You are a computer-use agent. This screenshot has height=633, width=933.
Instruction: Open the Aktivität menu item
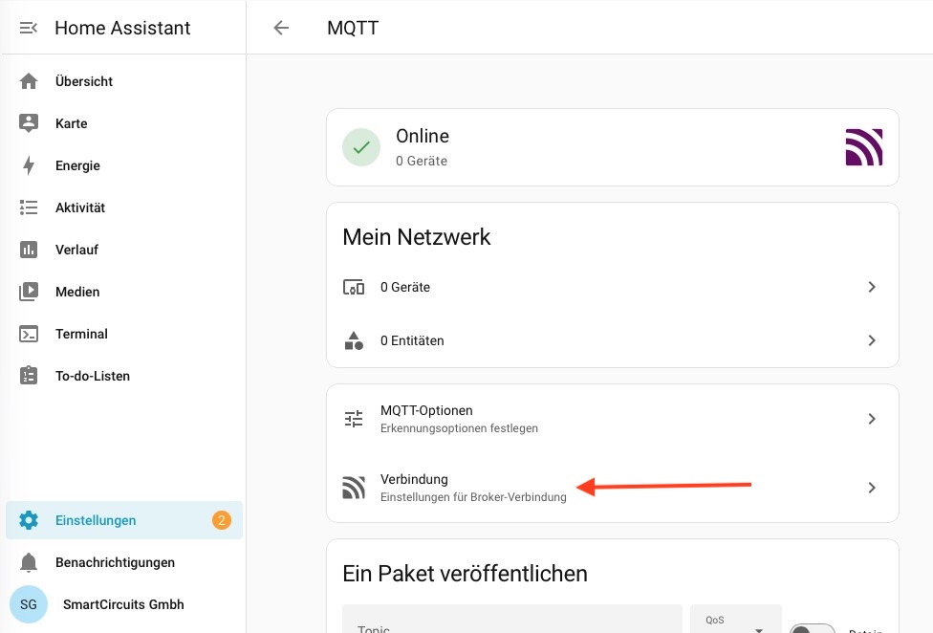click(123, 207)
